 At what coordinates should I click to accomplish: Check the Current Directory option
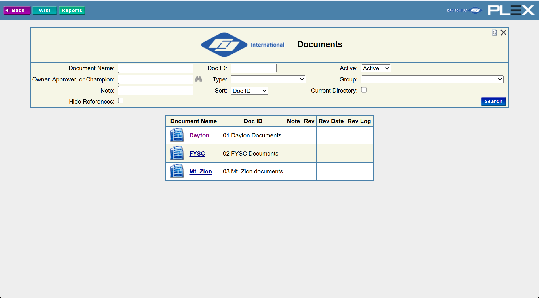coord(364,90)
